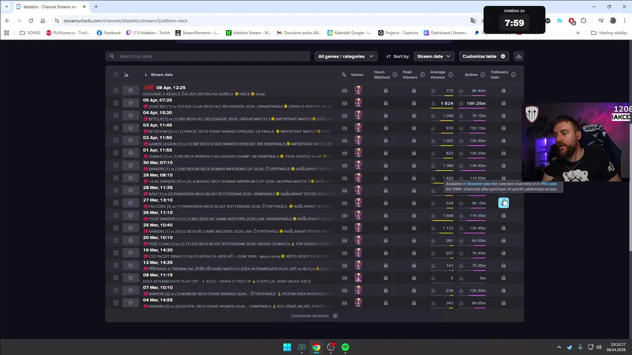This screenshot has width=632, height=355.
Task: Play the 05 Apr 07:25 stream preview
Action: point(130,103)
